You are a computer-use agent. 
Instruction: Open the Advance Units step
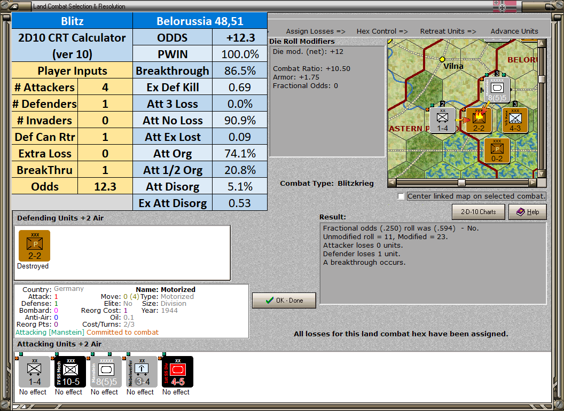tap(514, 31)
